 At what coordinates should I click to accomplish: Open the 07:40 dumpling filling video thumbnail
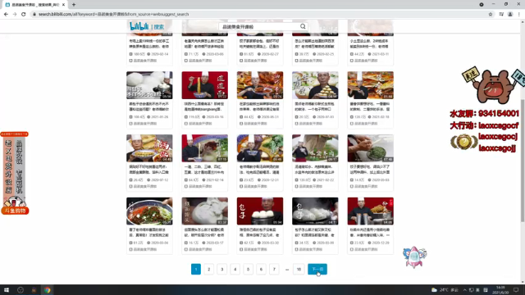coord(370,148)
